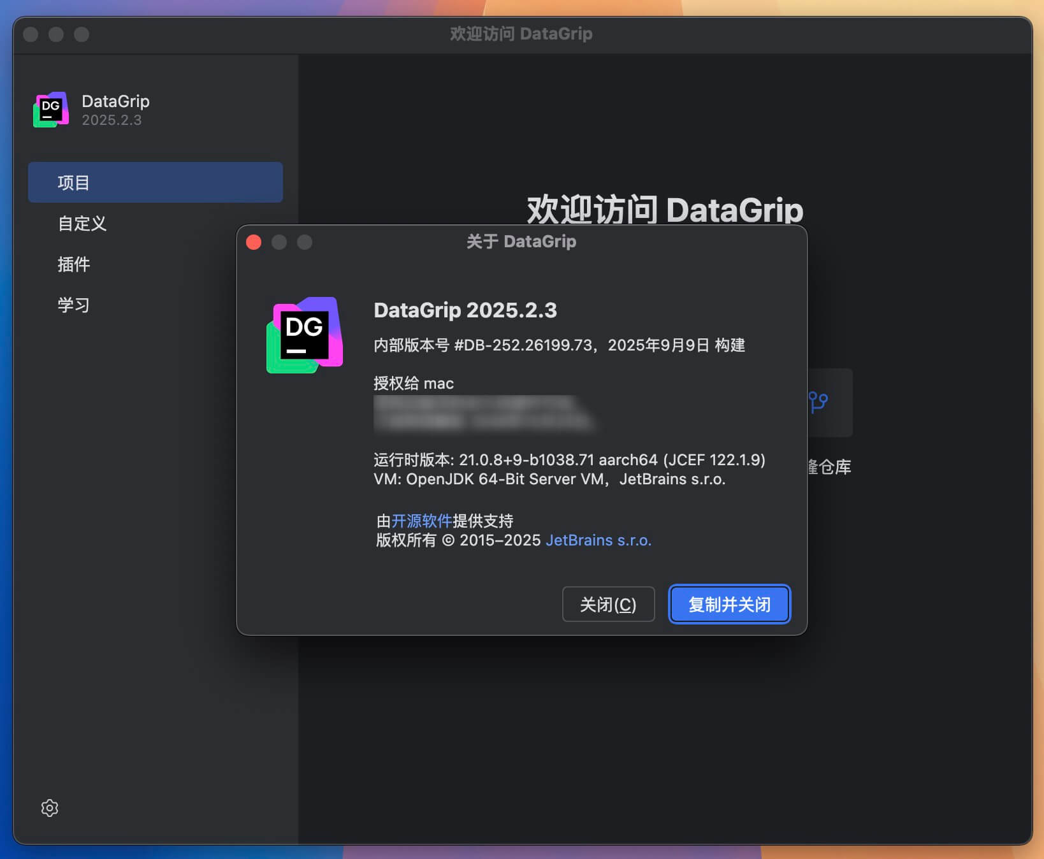The height and width of the screenshot is (859, 1044).
Task: Open the JetBrains s.r.o. link
Action: coord(598,540)
